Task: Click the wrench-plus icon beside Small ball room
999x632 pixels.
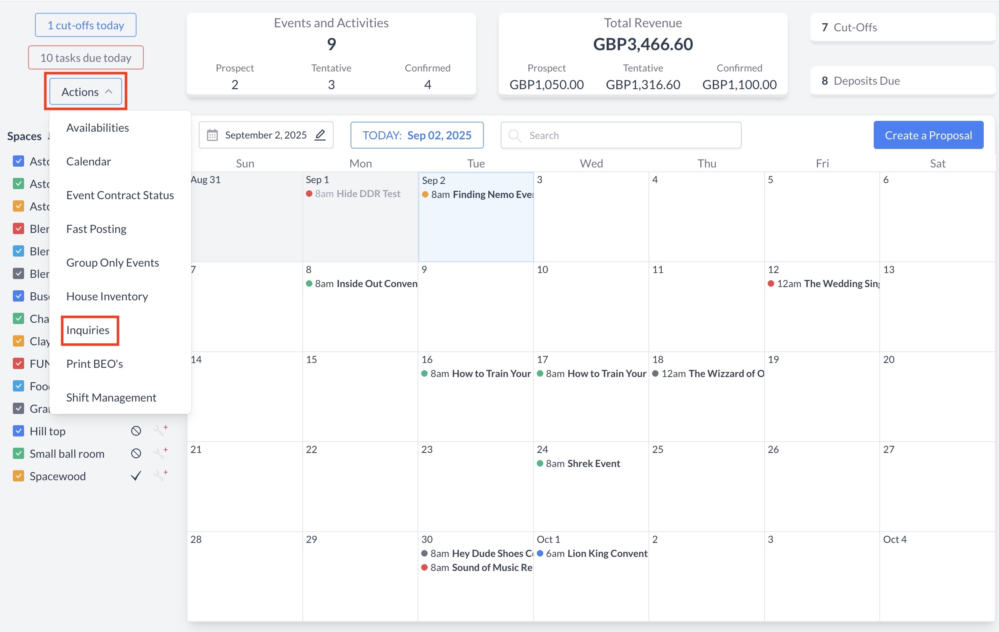Action: pos(160,453)
